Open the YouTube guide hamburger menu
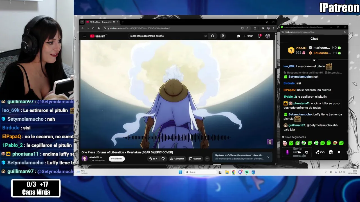 click(x=84, y=36)
